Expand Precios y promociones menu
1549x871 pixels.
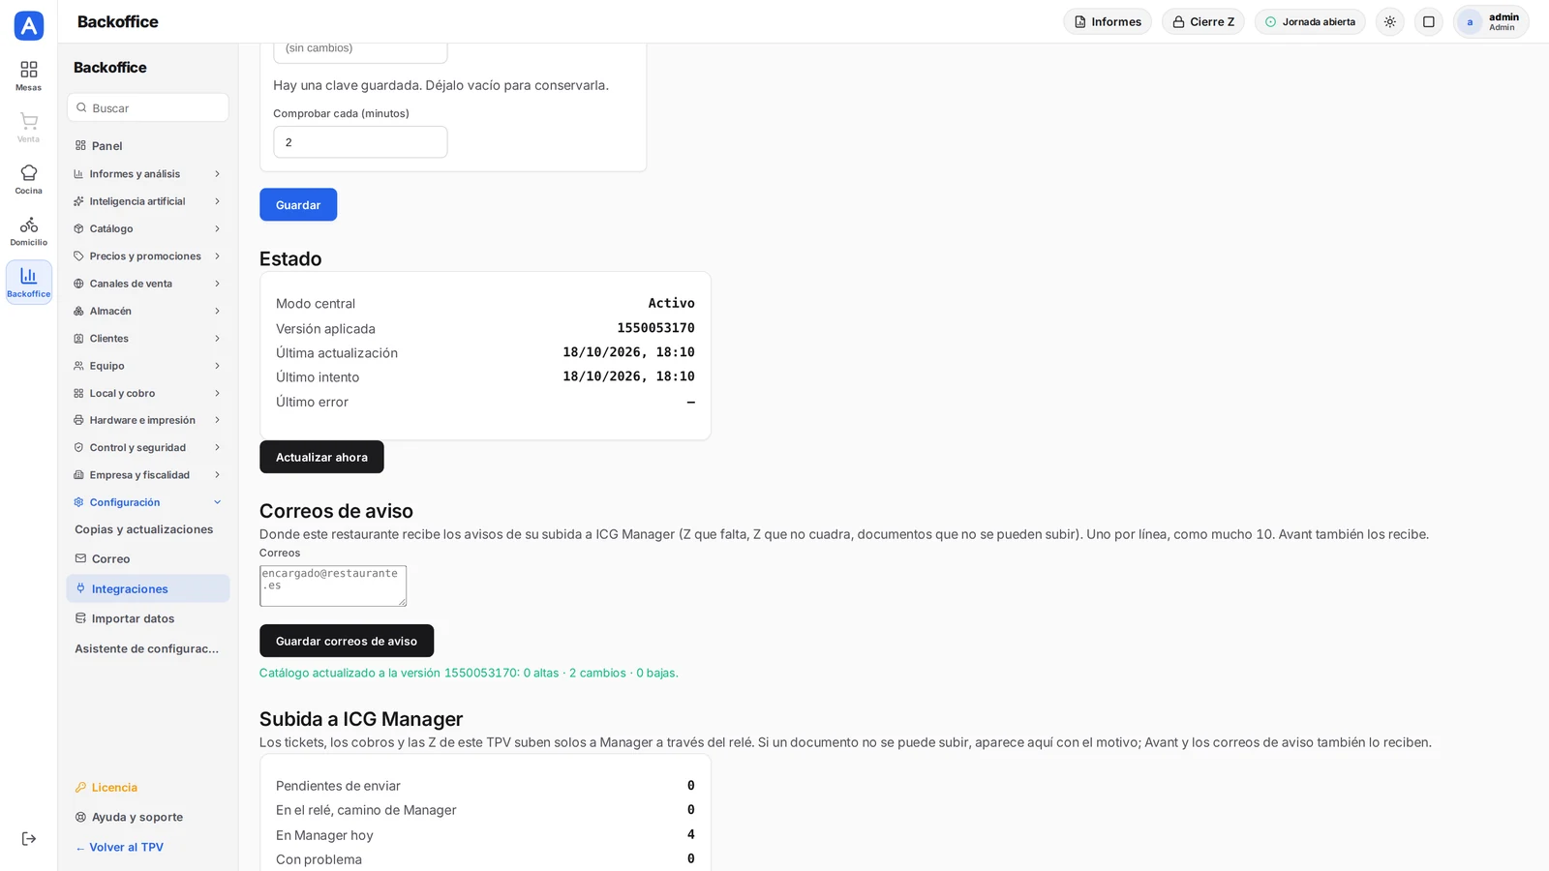coord(148,256)
